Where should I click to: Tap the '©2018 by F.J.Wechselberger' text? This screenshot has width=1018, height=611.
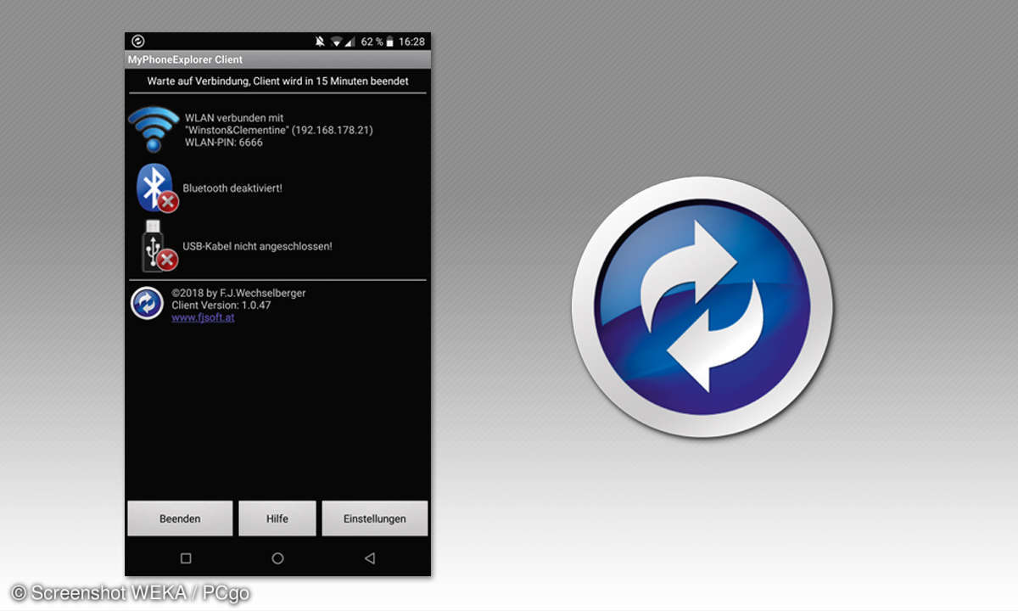coord(238,293)
